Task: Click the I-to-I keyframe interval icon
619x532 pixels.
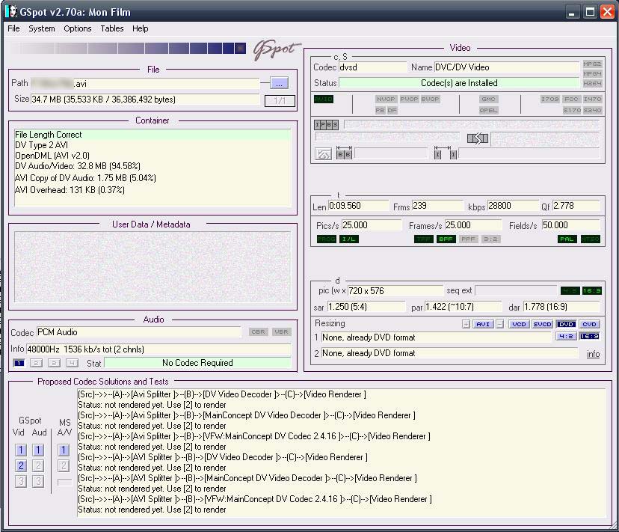Action: click(x=446, y=153)
